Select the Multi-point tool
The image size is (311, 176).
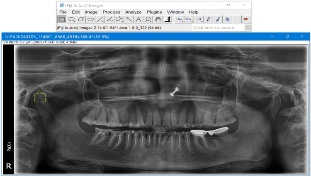point(119,19)
